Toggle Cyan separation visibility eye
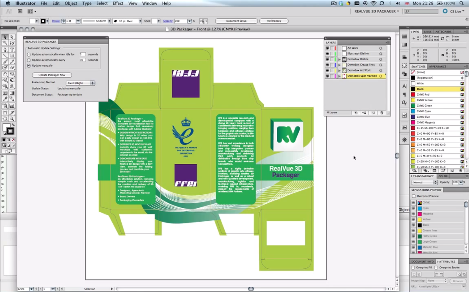The height and width of the screenshot is (292, 469). pyautogui.click(x=413, y=208)
